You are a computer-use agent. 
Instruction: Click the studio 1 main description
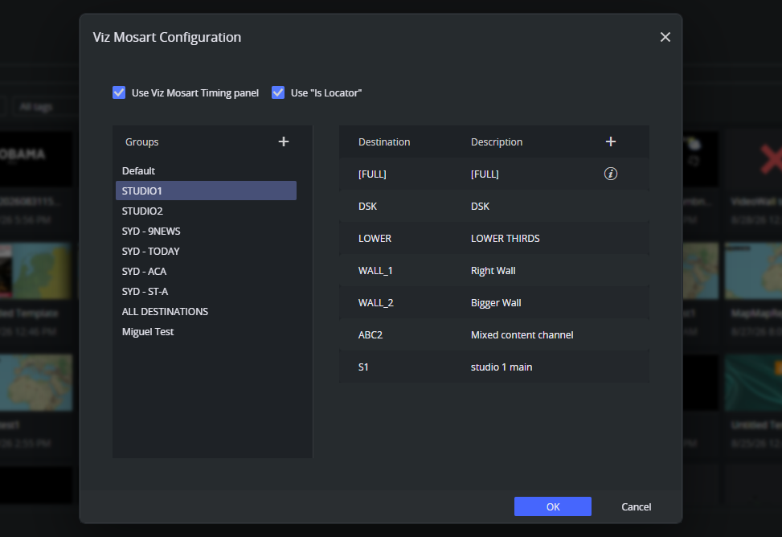coord(502,367)
